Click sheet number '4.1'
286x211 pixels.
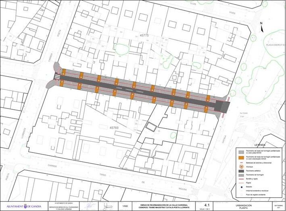point(207,205)
